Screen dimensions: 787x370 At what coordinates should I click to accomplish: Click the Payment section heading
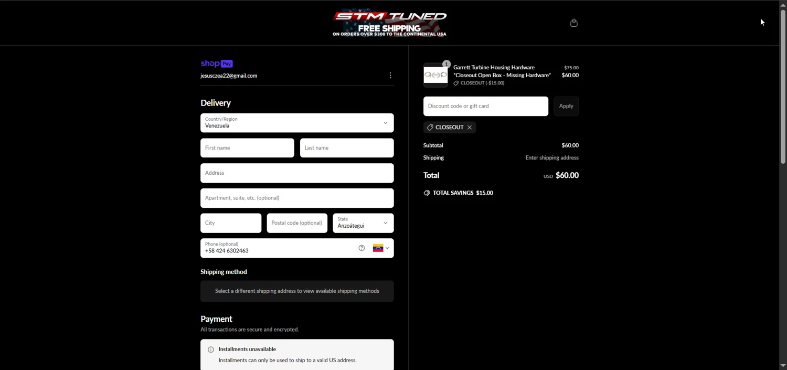click(x=216, y=319)
